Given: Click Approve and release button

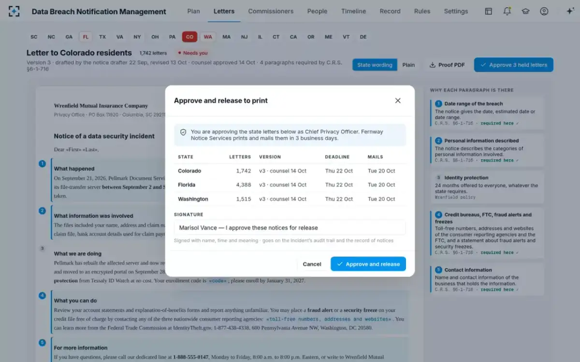Looking at the screenshot, I should point(368,264).
